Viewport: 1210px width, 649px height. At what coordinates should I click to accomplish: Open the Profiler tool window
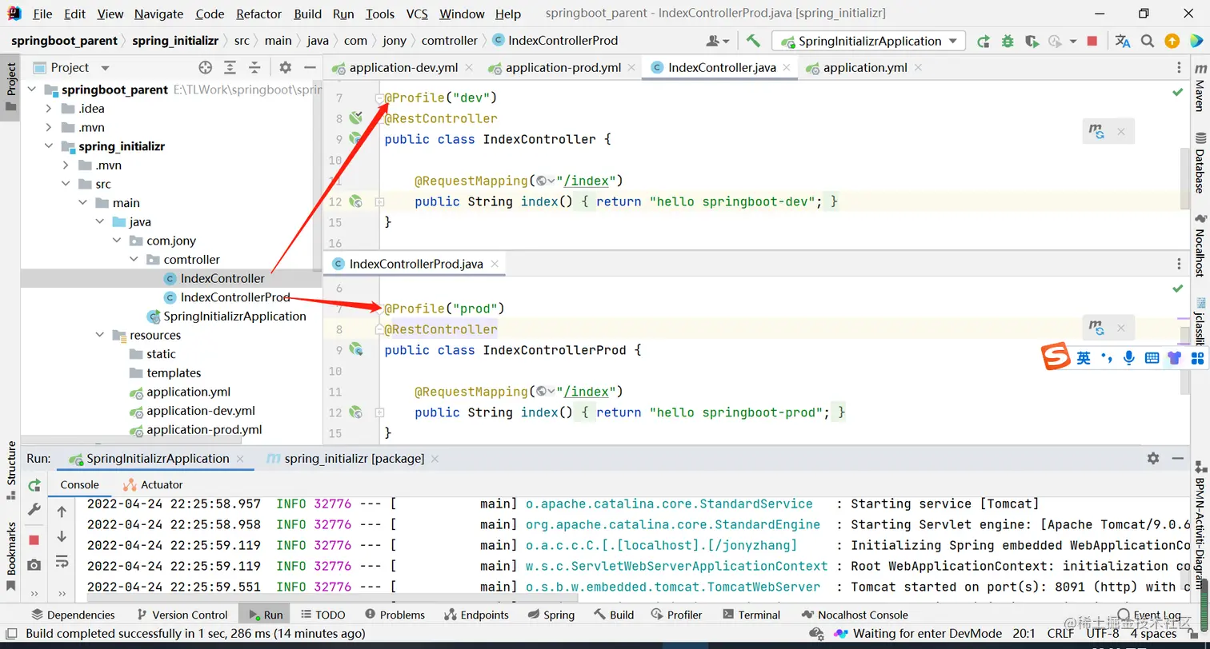click(676, 615)
